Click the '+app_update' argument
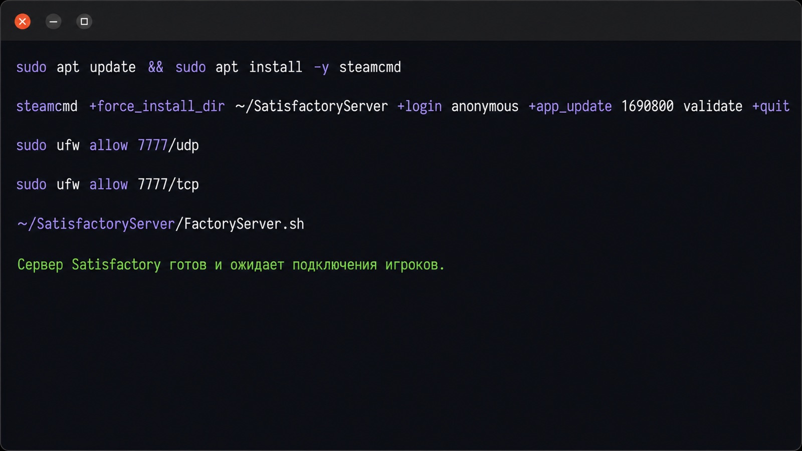Viewport: 802px width, 451px height. pos(570,106)
